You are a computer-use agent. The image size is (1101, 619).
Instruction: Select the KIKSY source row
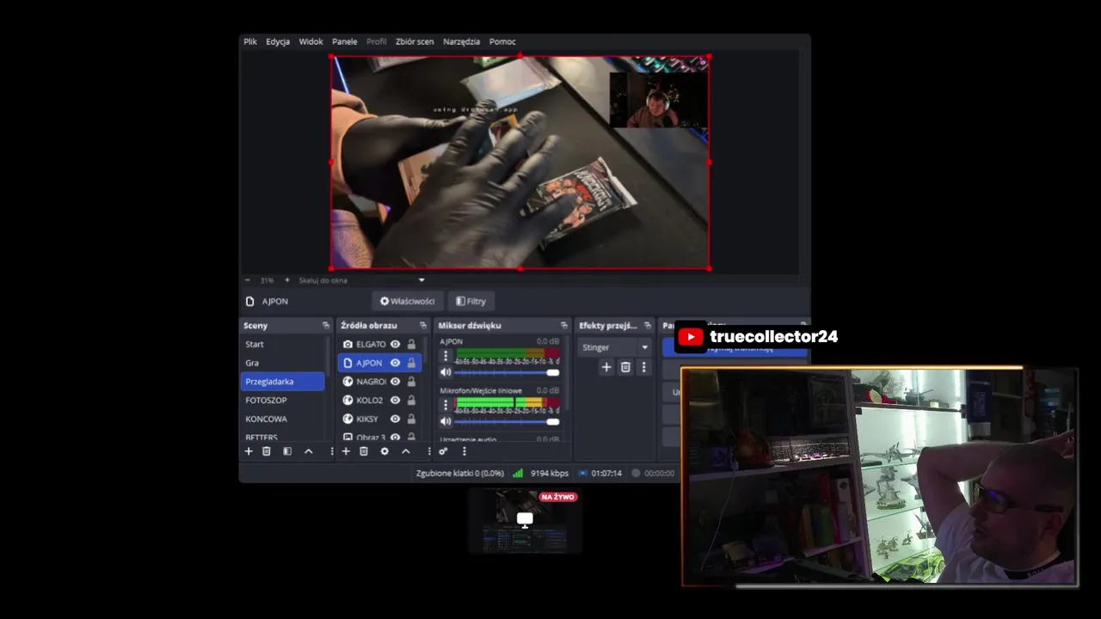coord(379,419)
